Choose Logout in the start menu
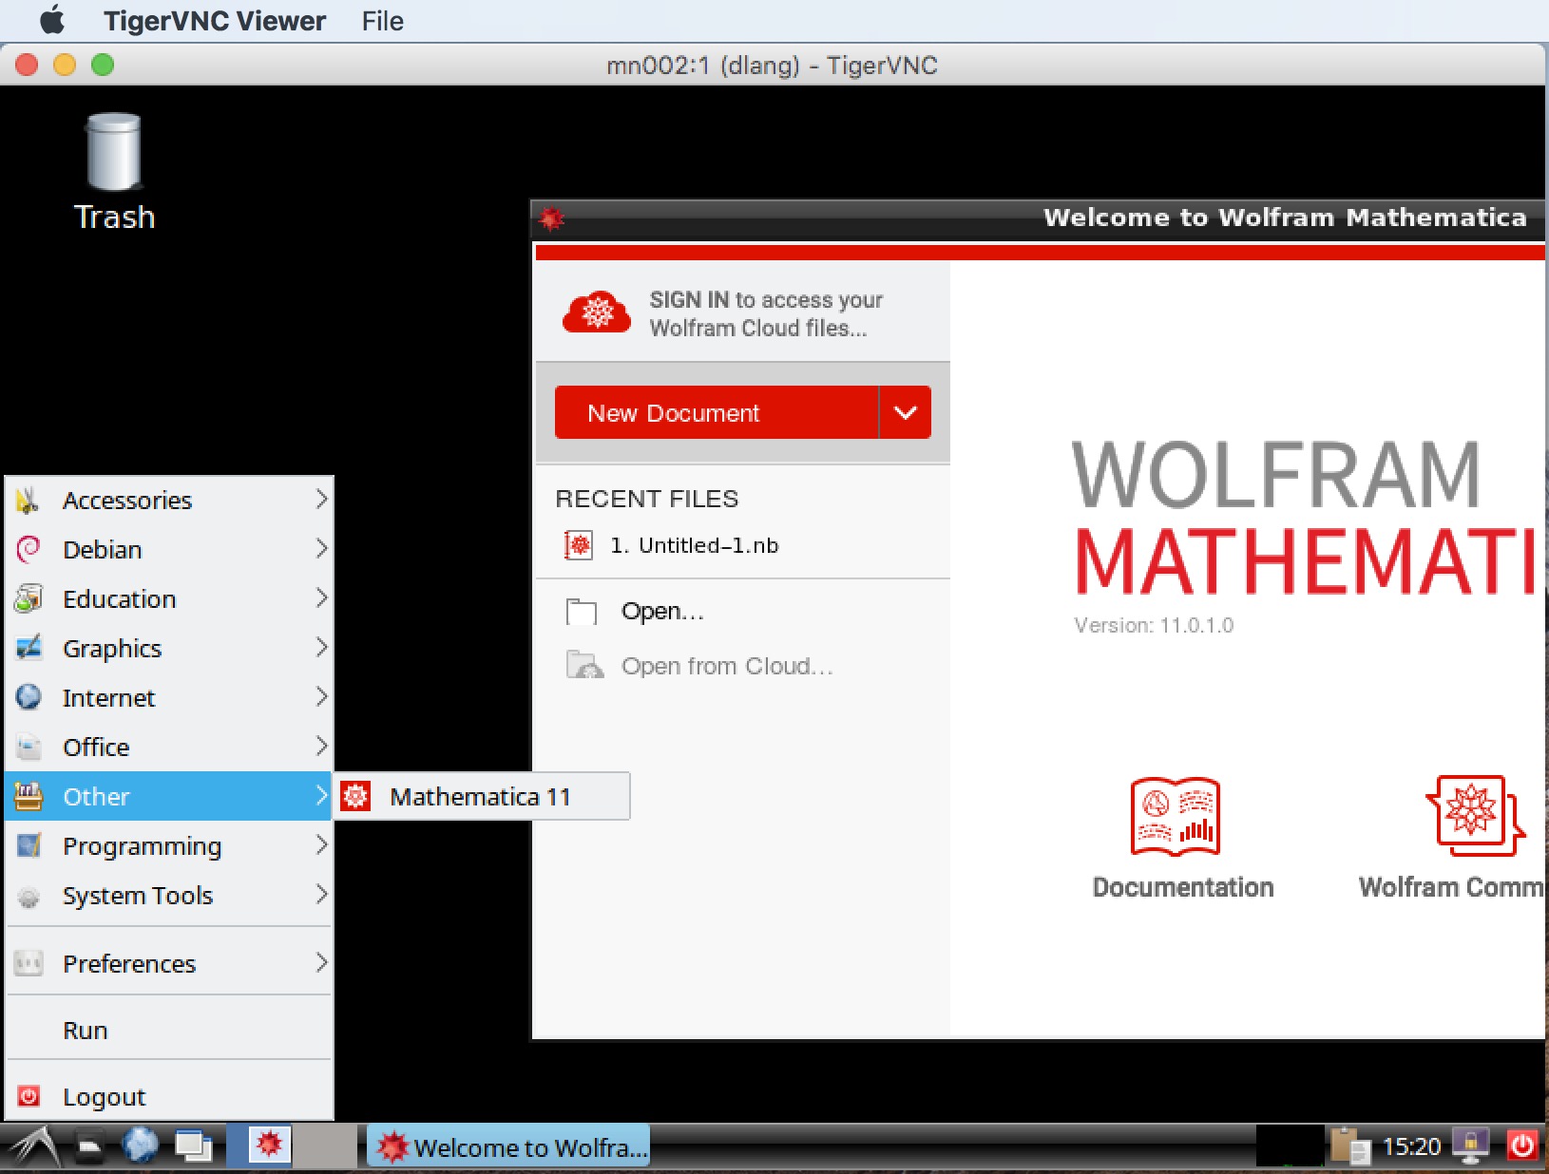This screenshot has height=1174, width=1549. pyautogui.click(x=169, y=1096)
